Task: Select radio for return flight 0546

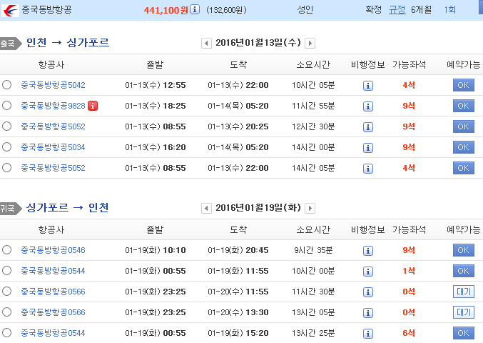Action: [6, 250]
